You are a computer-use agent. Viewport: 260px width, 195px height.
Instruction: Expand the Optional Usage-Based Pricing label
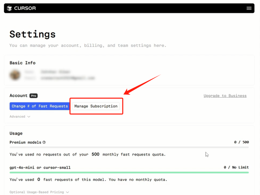pos(37,192)
